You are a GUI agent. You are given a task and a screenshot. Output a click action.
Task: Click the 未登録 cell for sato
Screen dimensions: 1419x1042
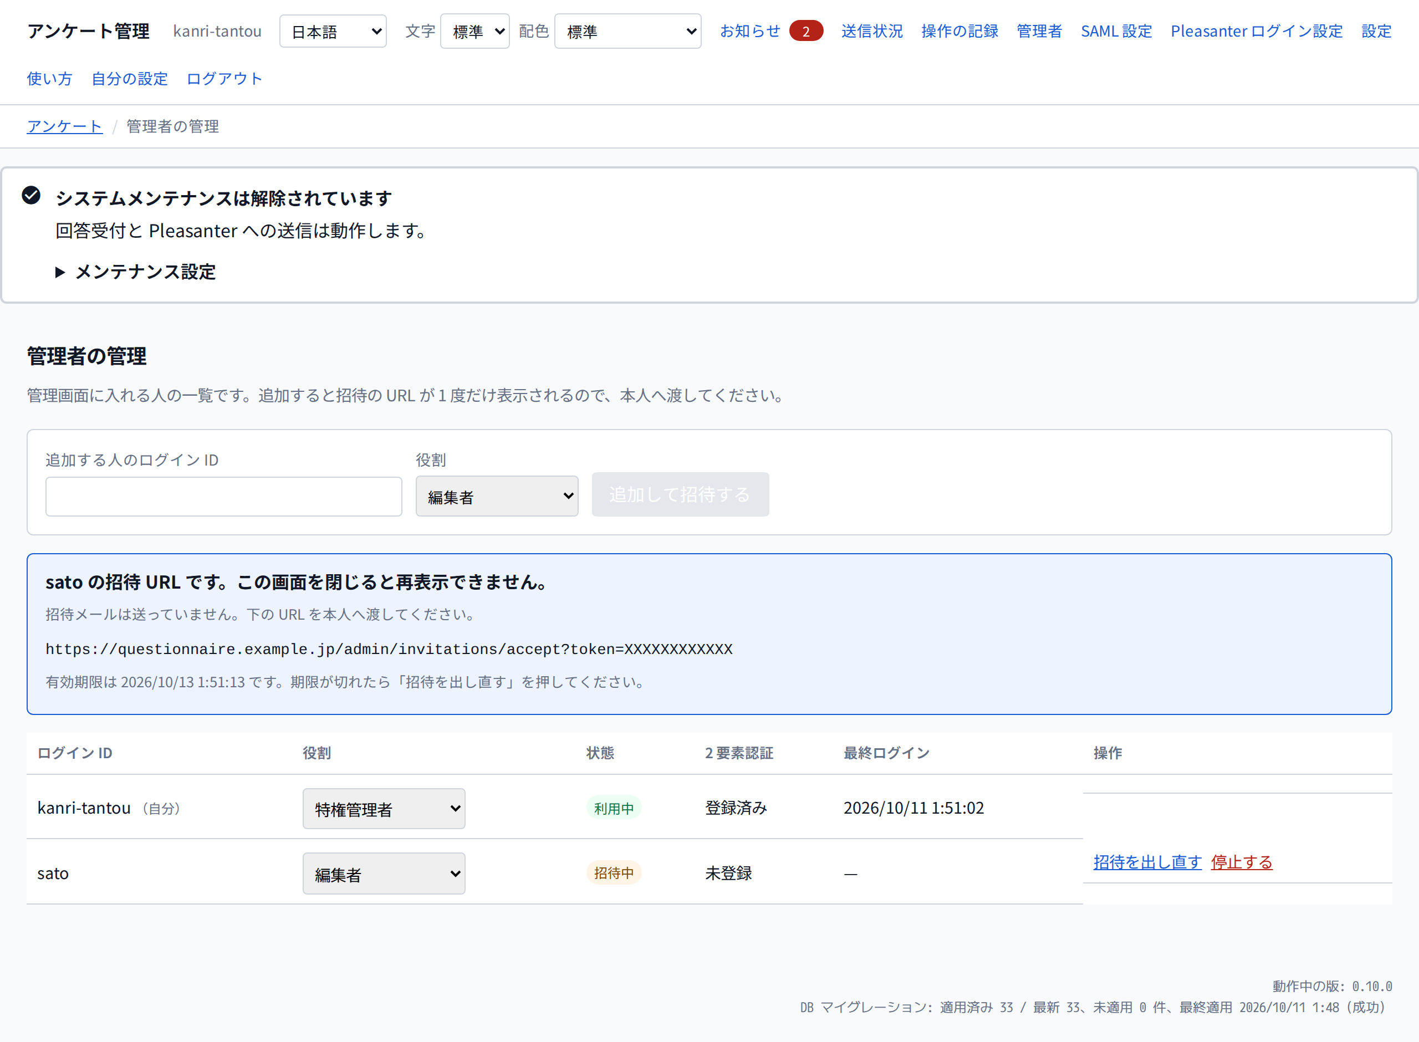728,874
